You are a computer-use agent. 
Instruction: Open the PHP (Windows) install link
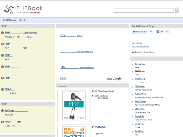click(x=21, y=33)
